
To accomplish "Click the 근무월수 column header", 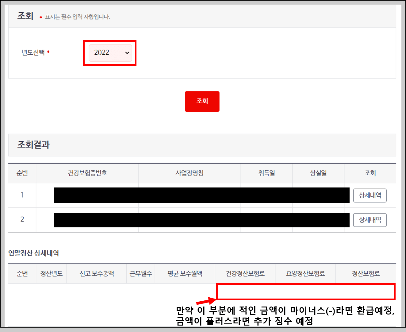I will click(141, 274).
